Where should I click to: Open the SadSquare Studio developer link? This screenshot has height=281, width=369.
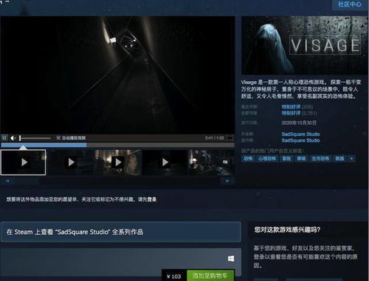coord(300,134)
